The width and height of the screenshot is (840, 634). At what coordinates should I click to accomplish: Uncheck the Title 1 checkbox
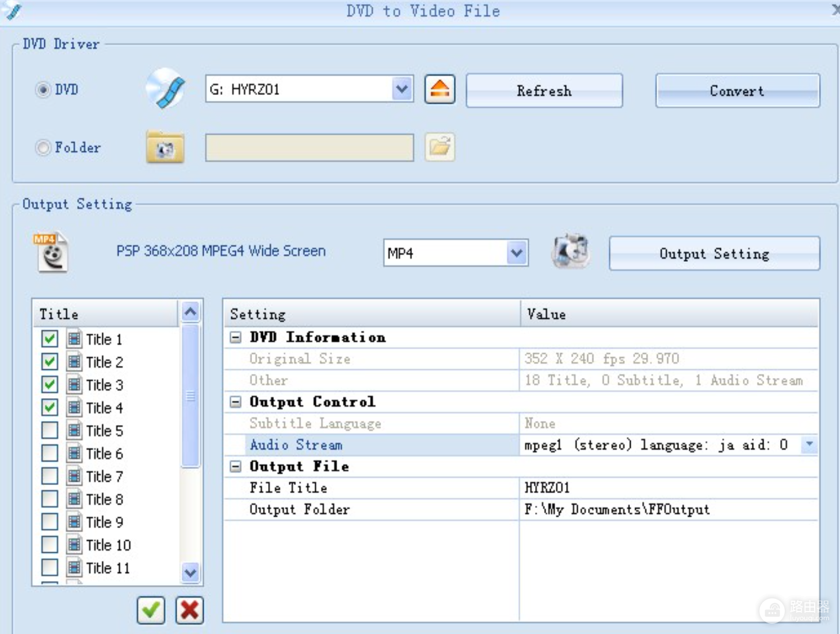[x=49, y=339]
